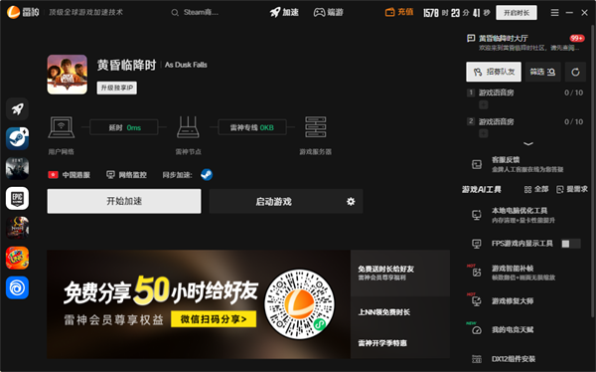Toggle the Steam sync acceleration icon
This screenshot has height=372, width=596.
click(x=207, y=175)
